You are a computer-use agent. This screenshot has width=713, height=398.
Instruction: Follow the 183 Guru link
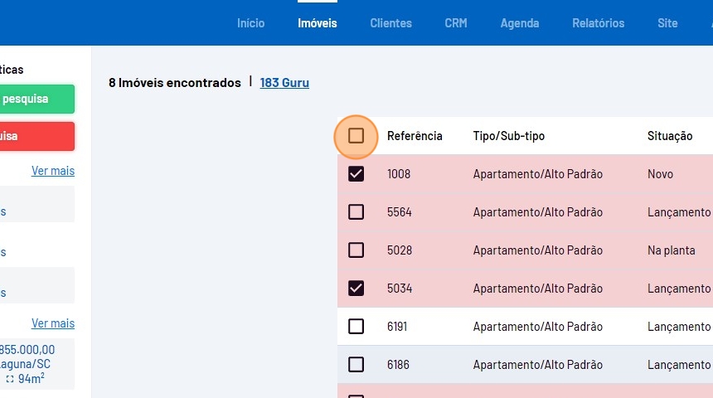pos(284,83)
